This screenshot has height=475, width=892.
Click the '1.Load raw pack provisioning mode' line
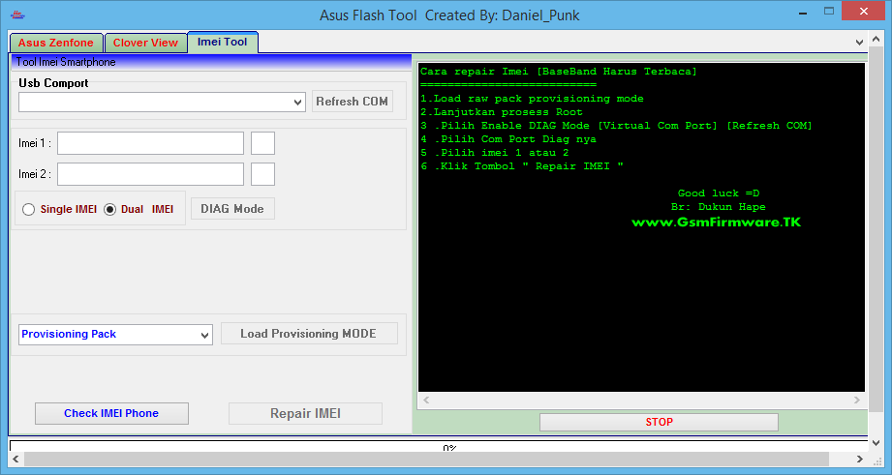532,99
